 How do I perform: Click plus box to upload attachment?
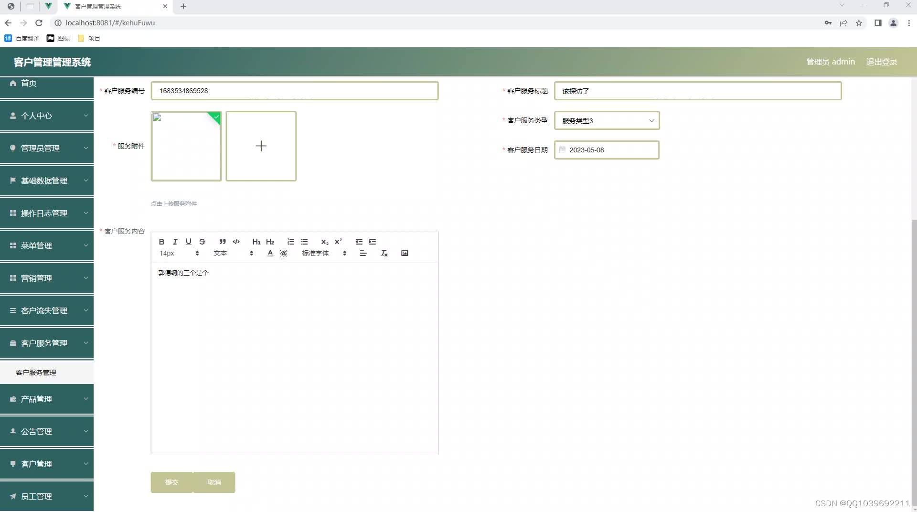click(x=261, y=146)
